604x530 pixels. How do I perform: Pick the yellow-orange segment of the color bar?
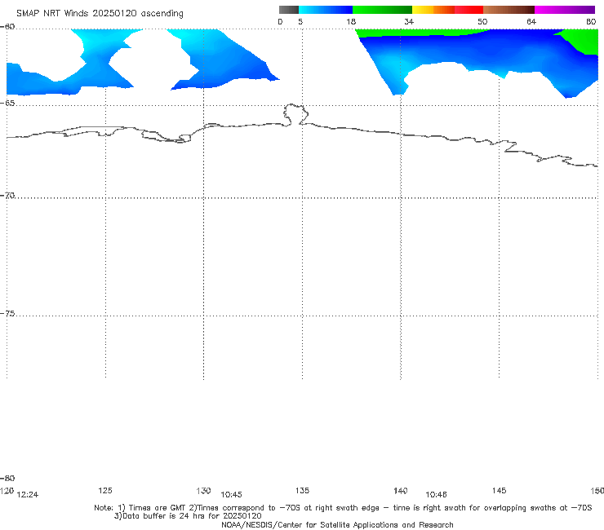[x=433, y=10]
